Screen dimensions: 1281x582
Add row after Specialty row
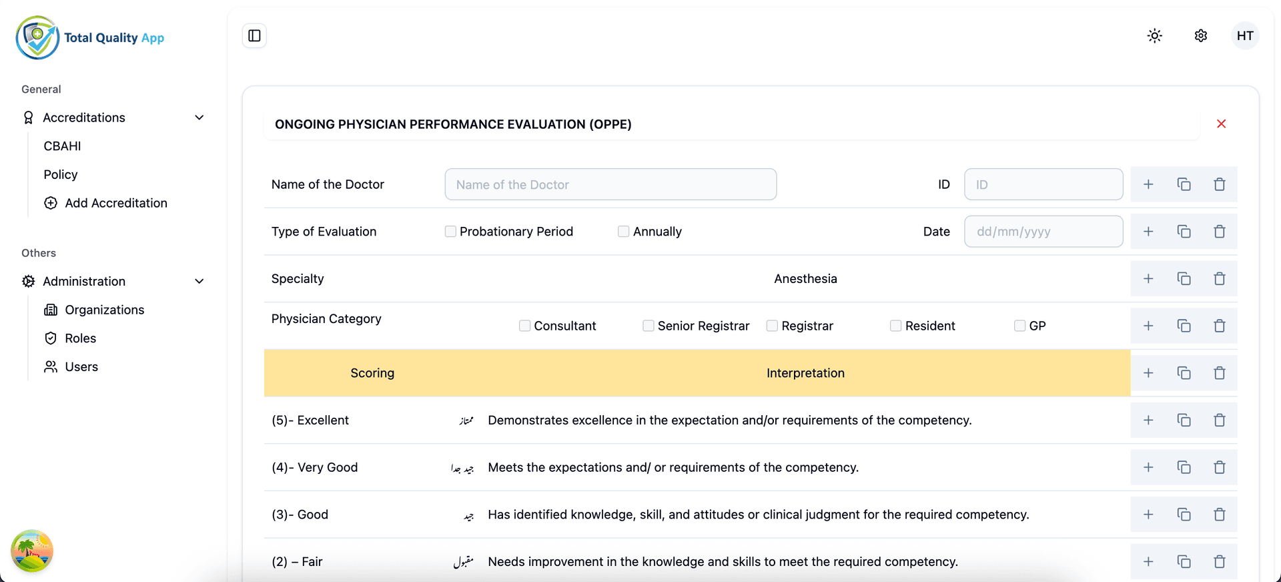coord(1148,278)
